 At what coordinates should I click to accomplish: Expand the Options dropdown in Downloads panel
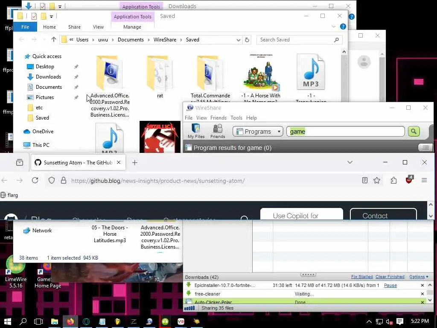[419, 277]
